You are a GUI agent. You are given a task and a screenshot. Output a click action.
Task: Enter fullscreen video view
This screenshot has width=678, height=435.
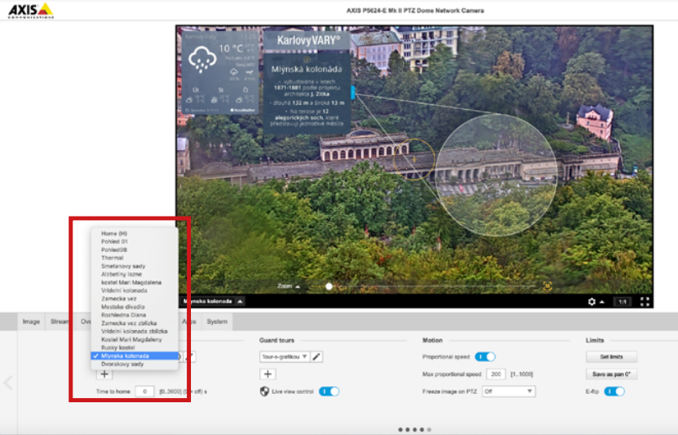point(645,301)
